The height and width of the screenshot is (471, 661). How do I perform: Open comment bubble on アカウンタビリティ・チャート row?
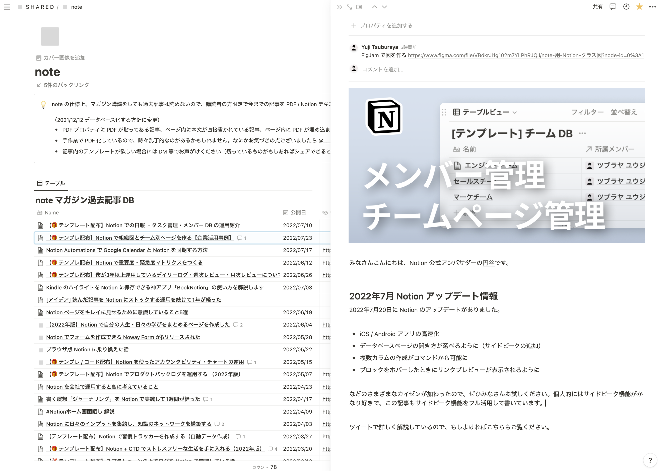coord(252,362)
